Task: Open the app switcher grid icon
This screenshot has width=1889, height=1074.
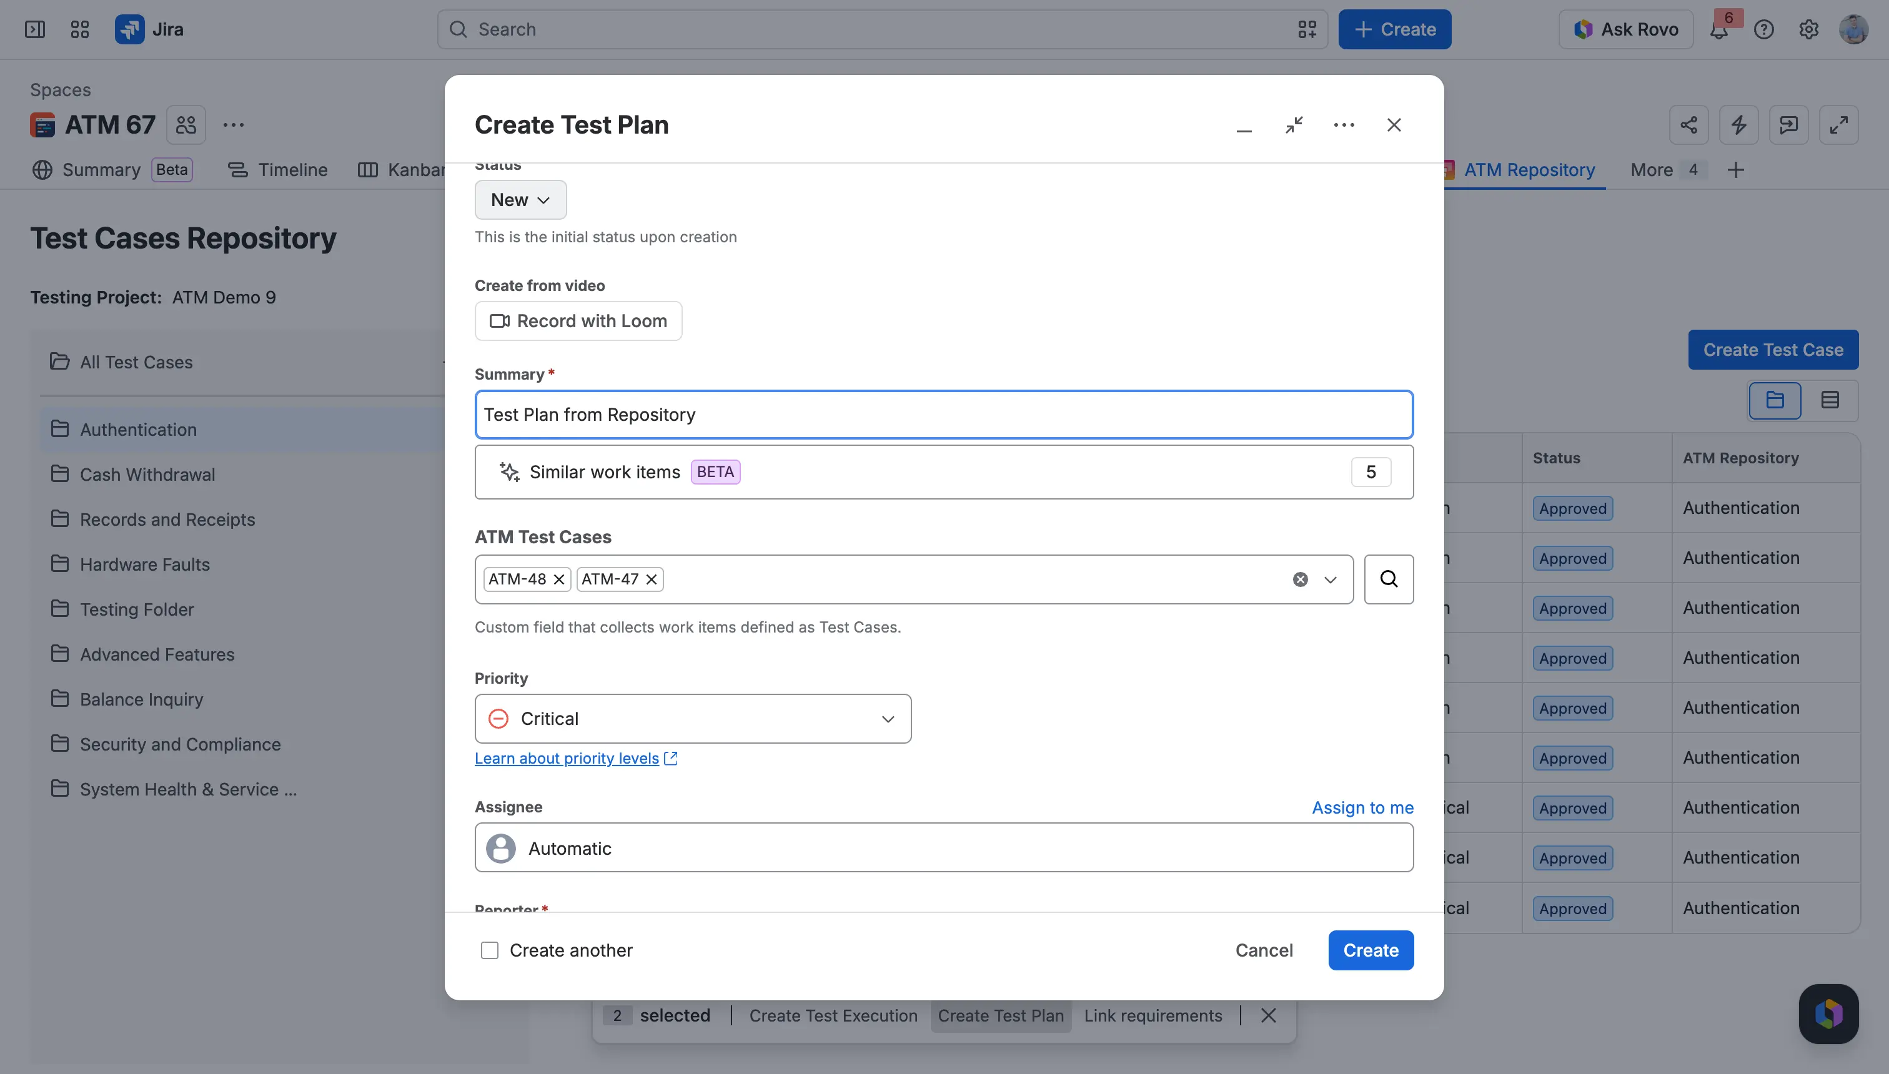Action: [x=80, y=29]
